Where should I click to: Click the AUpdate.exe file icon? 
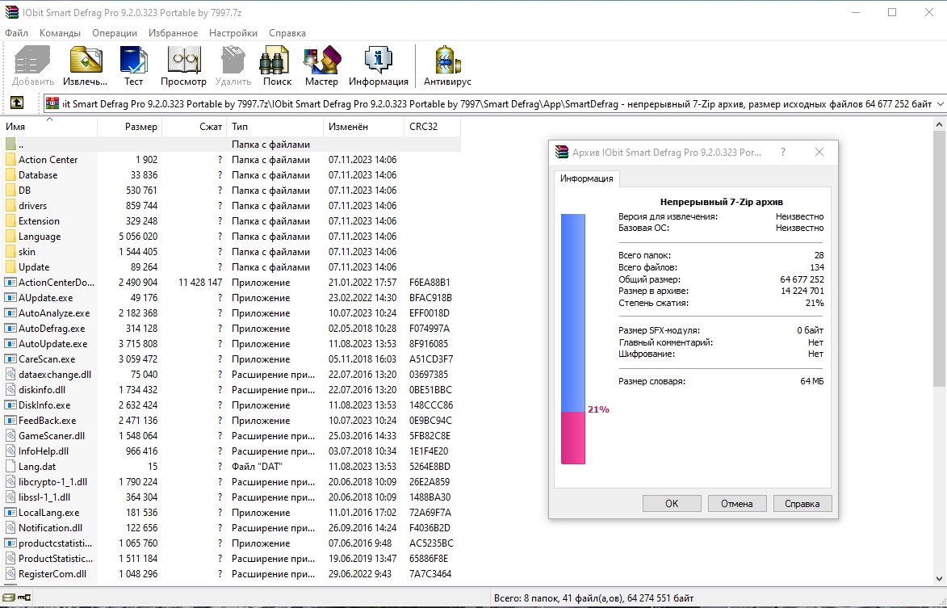tap(10, 298)
